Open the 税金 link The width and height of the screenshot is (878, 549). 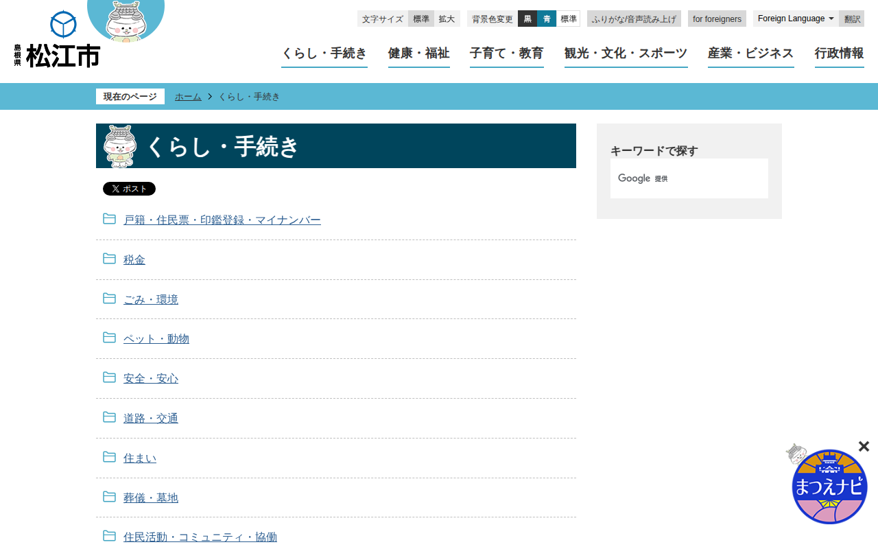134,259
